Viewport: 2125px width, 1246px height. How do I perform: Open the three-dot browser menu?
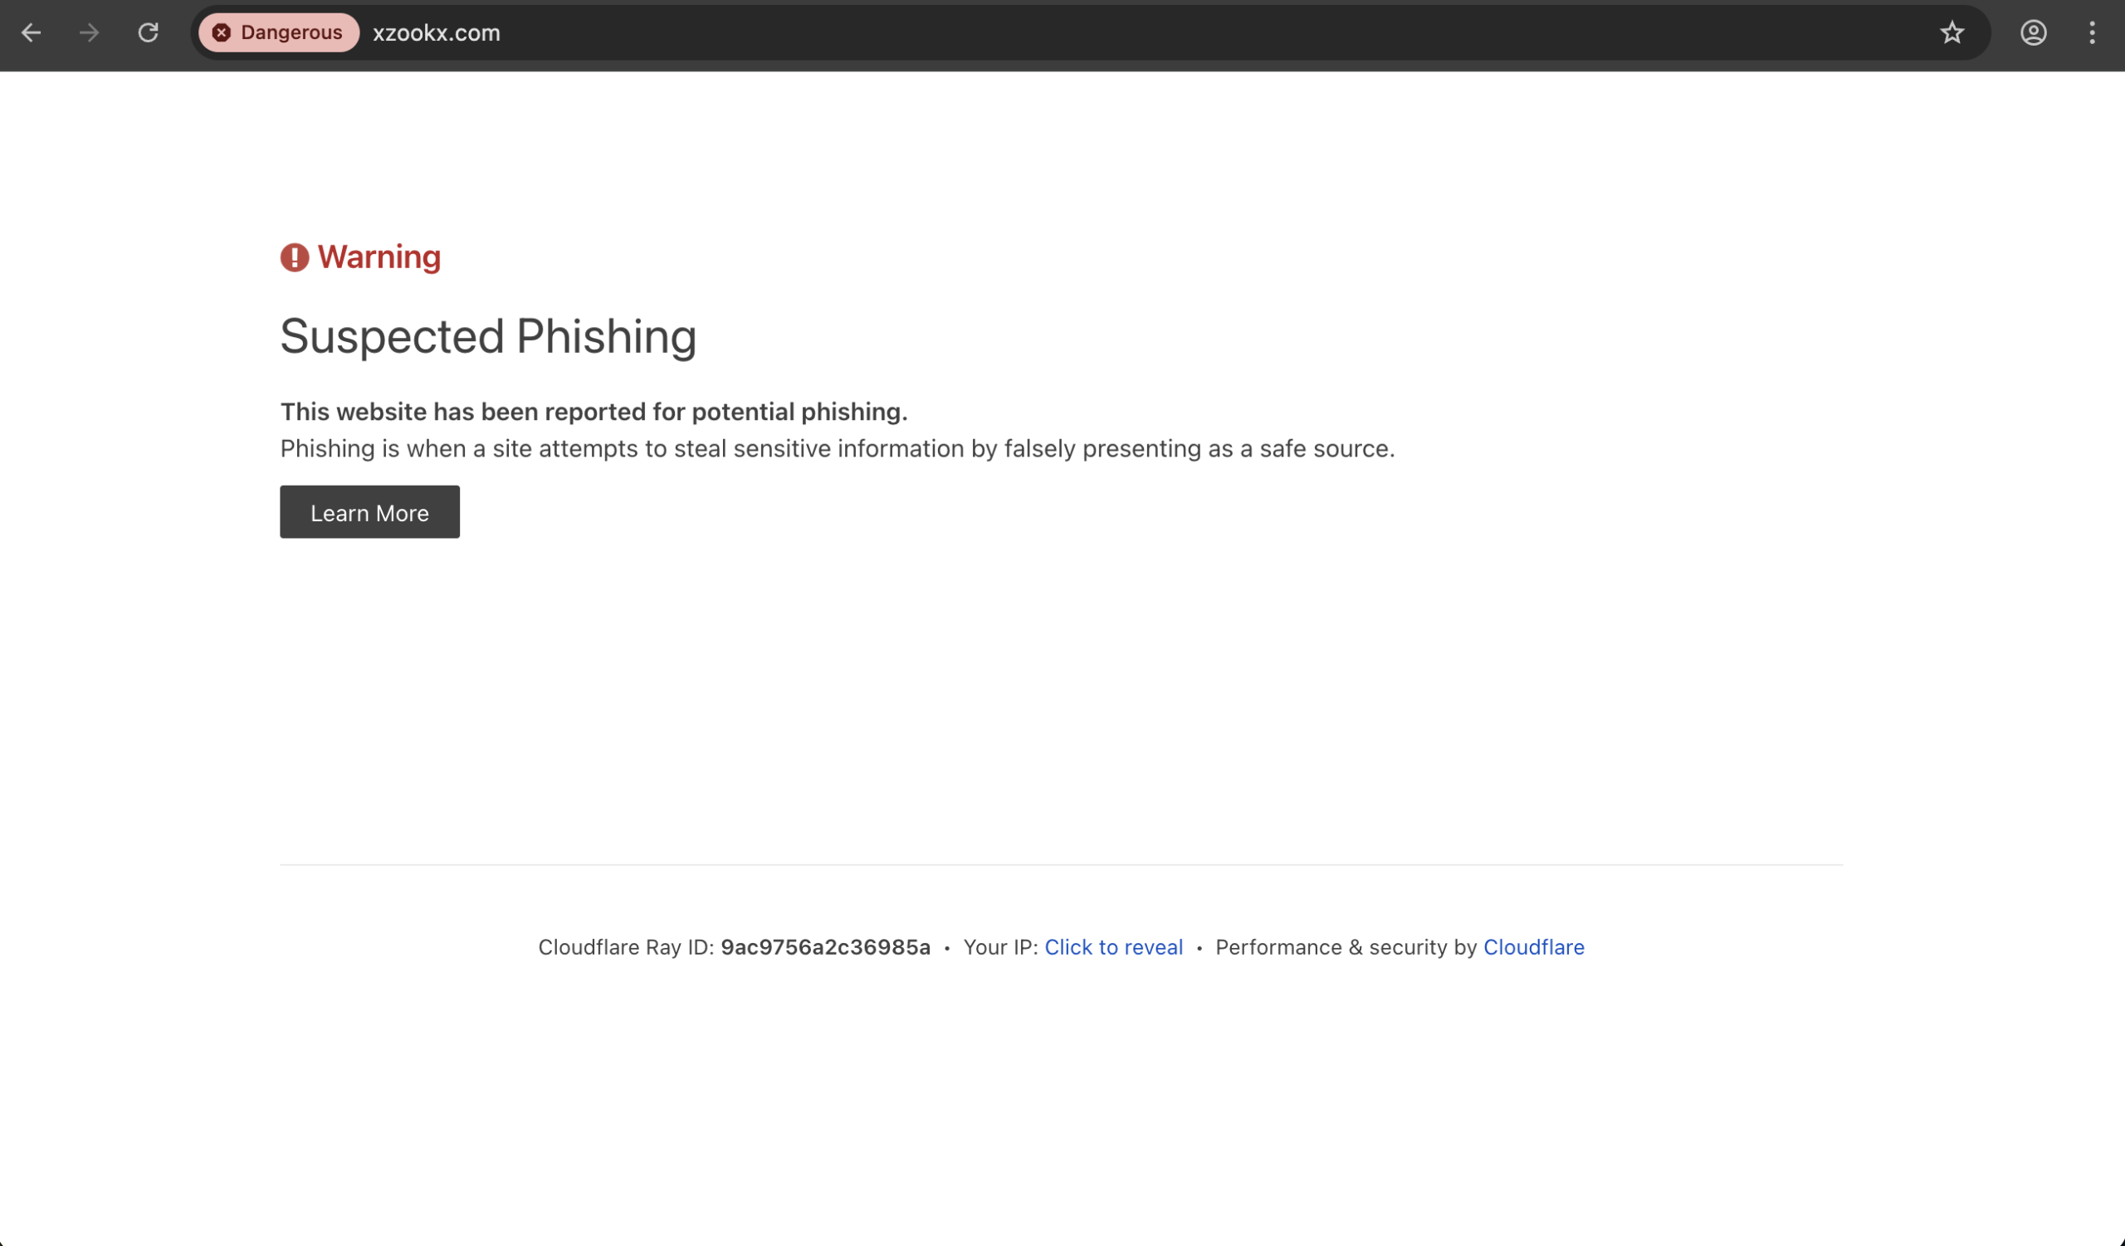tap(2093, 33)
